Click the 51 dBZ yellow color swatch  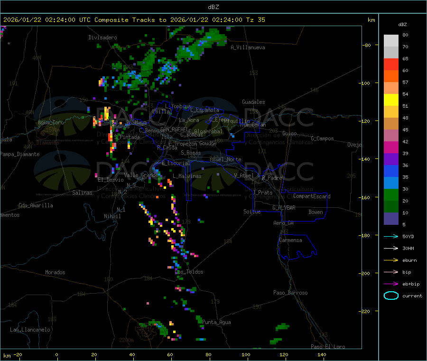point(391,100)
